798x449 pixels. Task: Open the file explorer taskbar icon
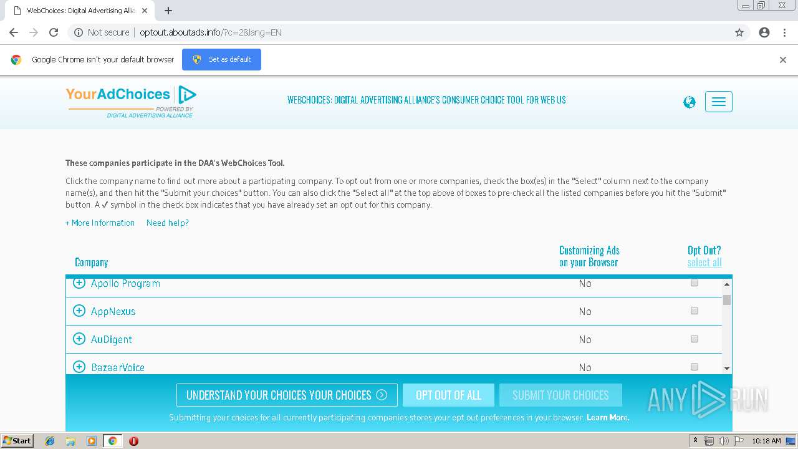pyautogui.click(x=70, y=441)
